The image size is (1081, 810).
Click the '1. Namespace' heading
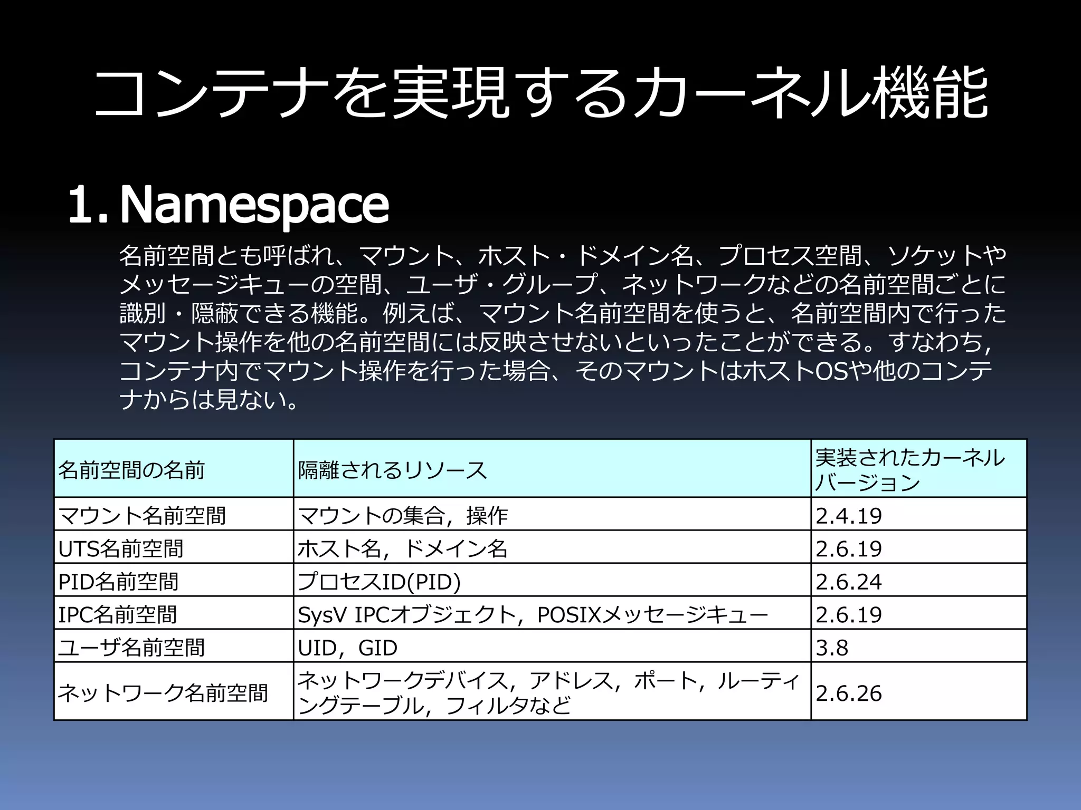(228, 205)
